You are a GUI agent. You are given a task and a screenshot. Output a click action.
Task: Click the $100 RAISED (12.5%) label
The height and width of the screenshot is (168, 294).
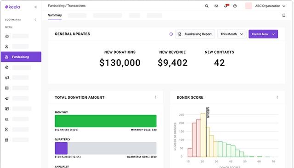[x=68, y=157]
